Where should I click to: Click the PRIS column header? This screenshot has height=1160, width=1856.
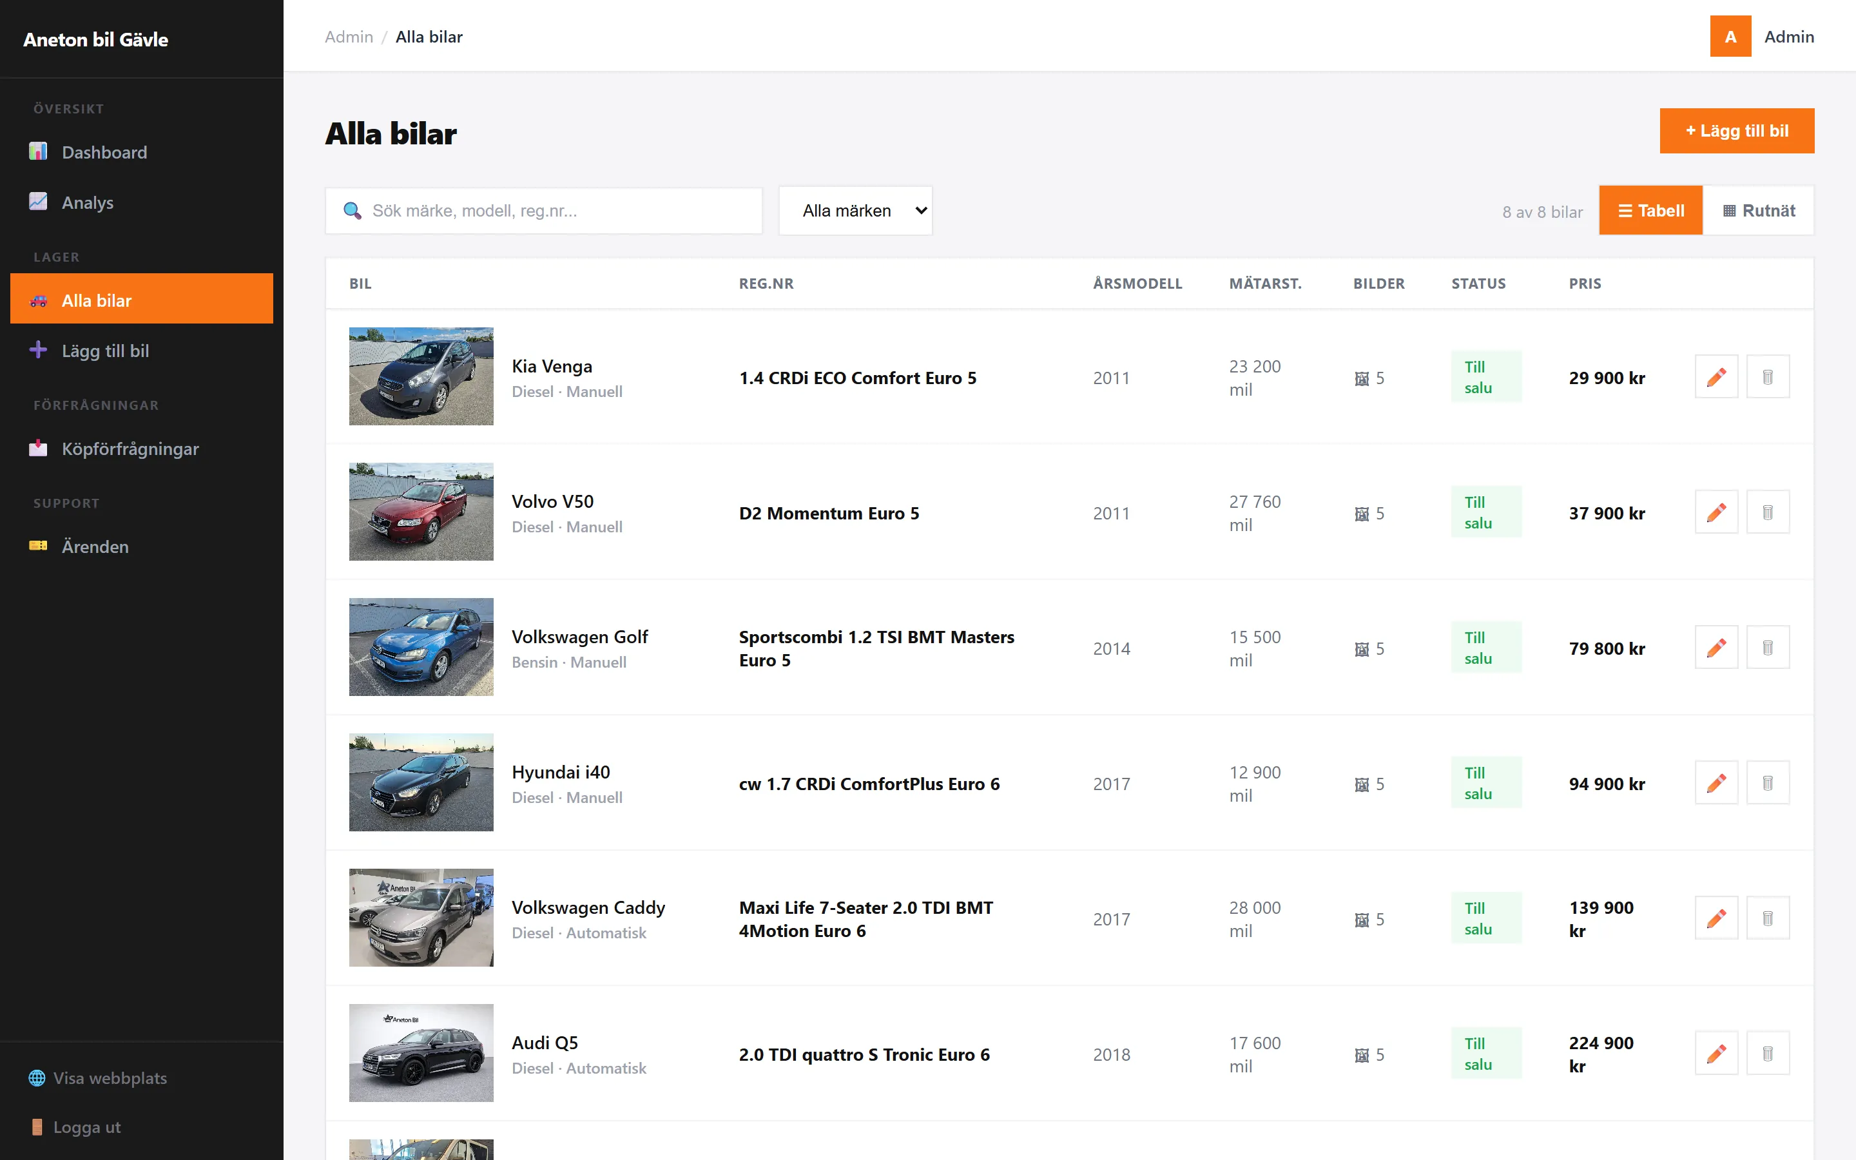[x=1585, y=283]
